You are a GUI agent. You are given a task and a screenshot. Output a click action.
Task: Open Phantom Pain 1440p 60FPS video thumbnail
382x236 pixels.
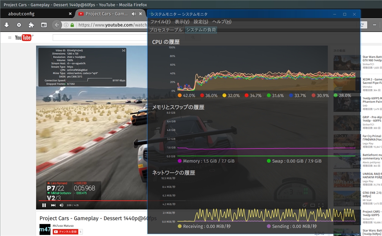[347, 104]
